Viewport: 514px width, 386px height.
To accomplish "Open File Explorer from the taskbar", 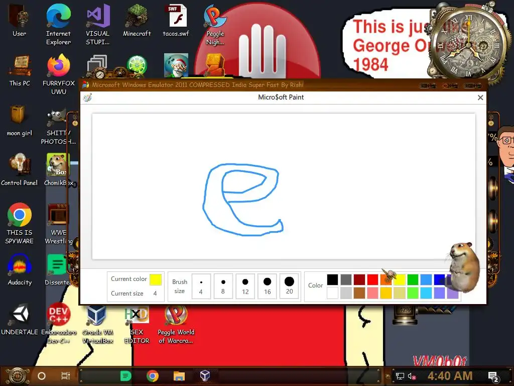I will (179, 376).
